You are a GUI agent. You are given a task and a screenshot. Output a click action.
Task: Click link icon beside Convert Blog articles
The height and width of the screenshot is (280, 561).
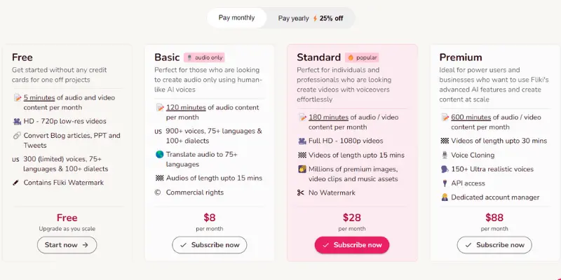[x=17, y=135]
